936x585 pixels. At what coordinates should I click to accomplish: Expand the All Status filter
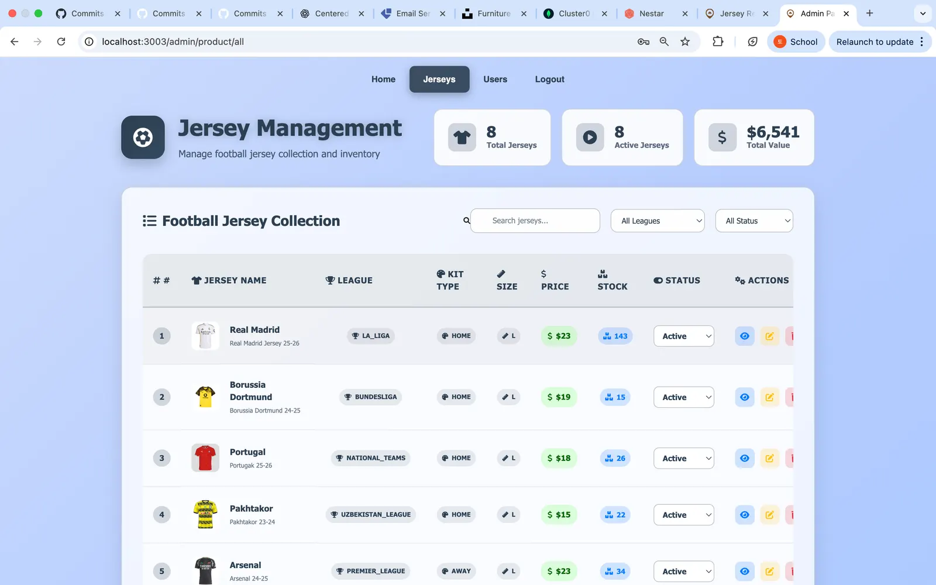tap(754, 221)
